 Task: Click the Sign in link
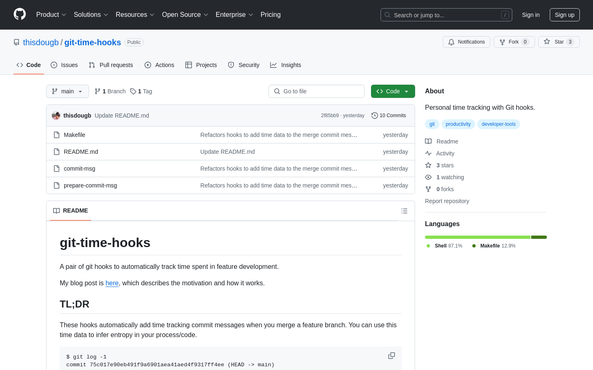pyautogui.click(x=531, y=15)
